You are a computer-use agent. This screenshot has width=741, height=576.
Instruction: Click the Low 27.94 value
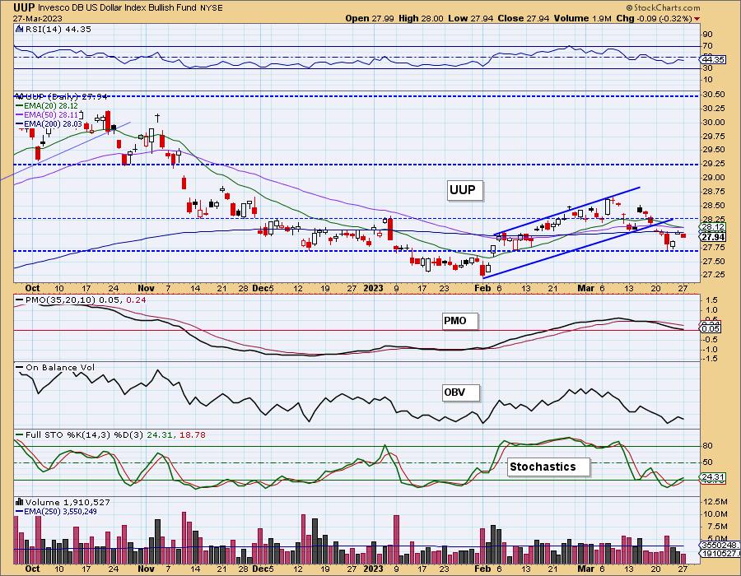click(471, 18)
